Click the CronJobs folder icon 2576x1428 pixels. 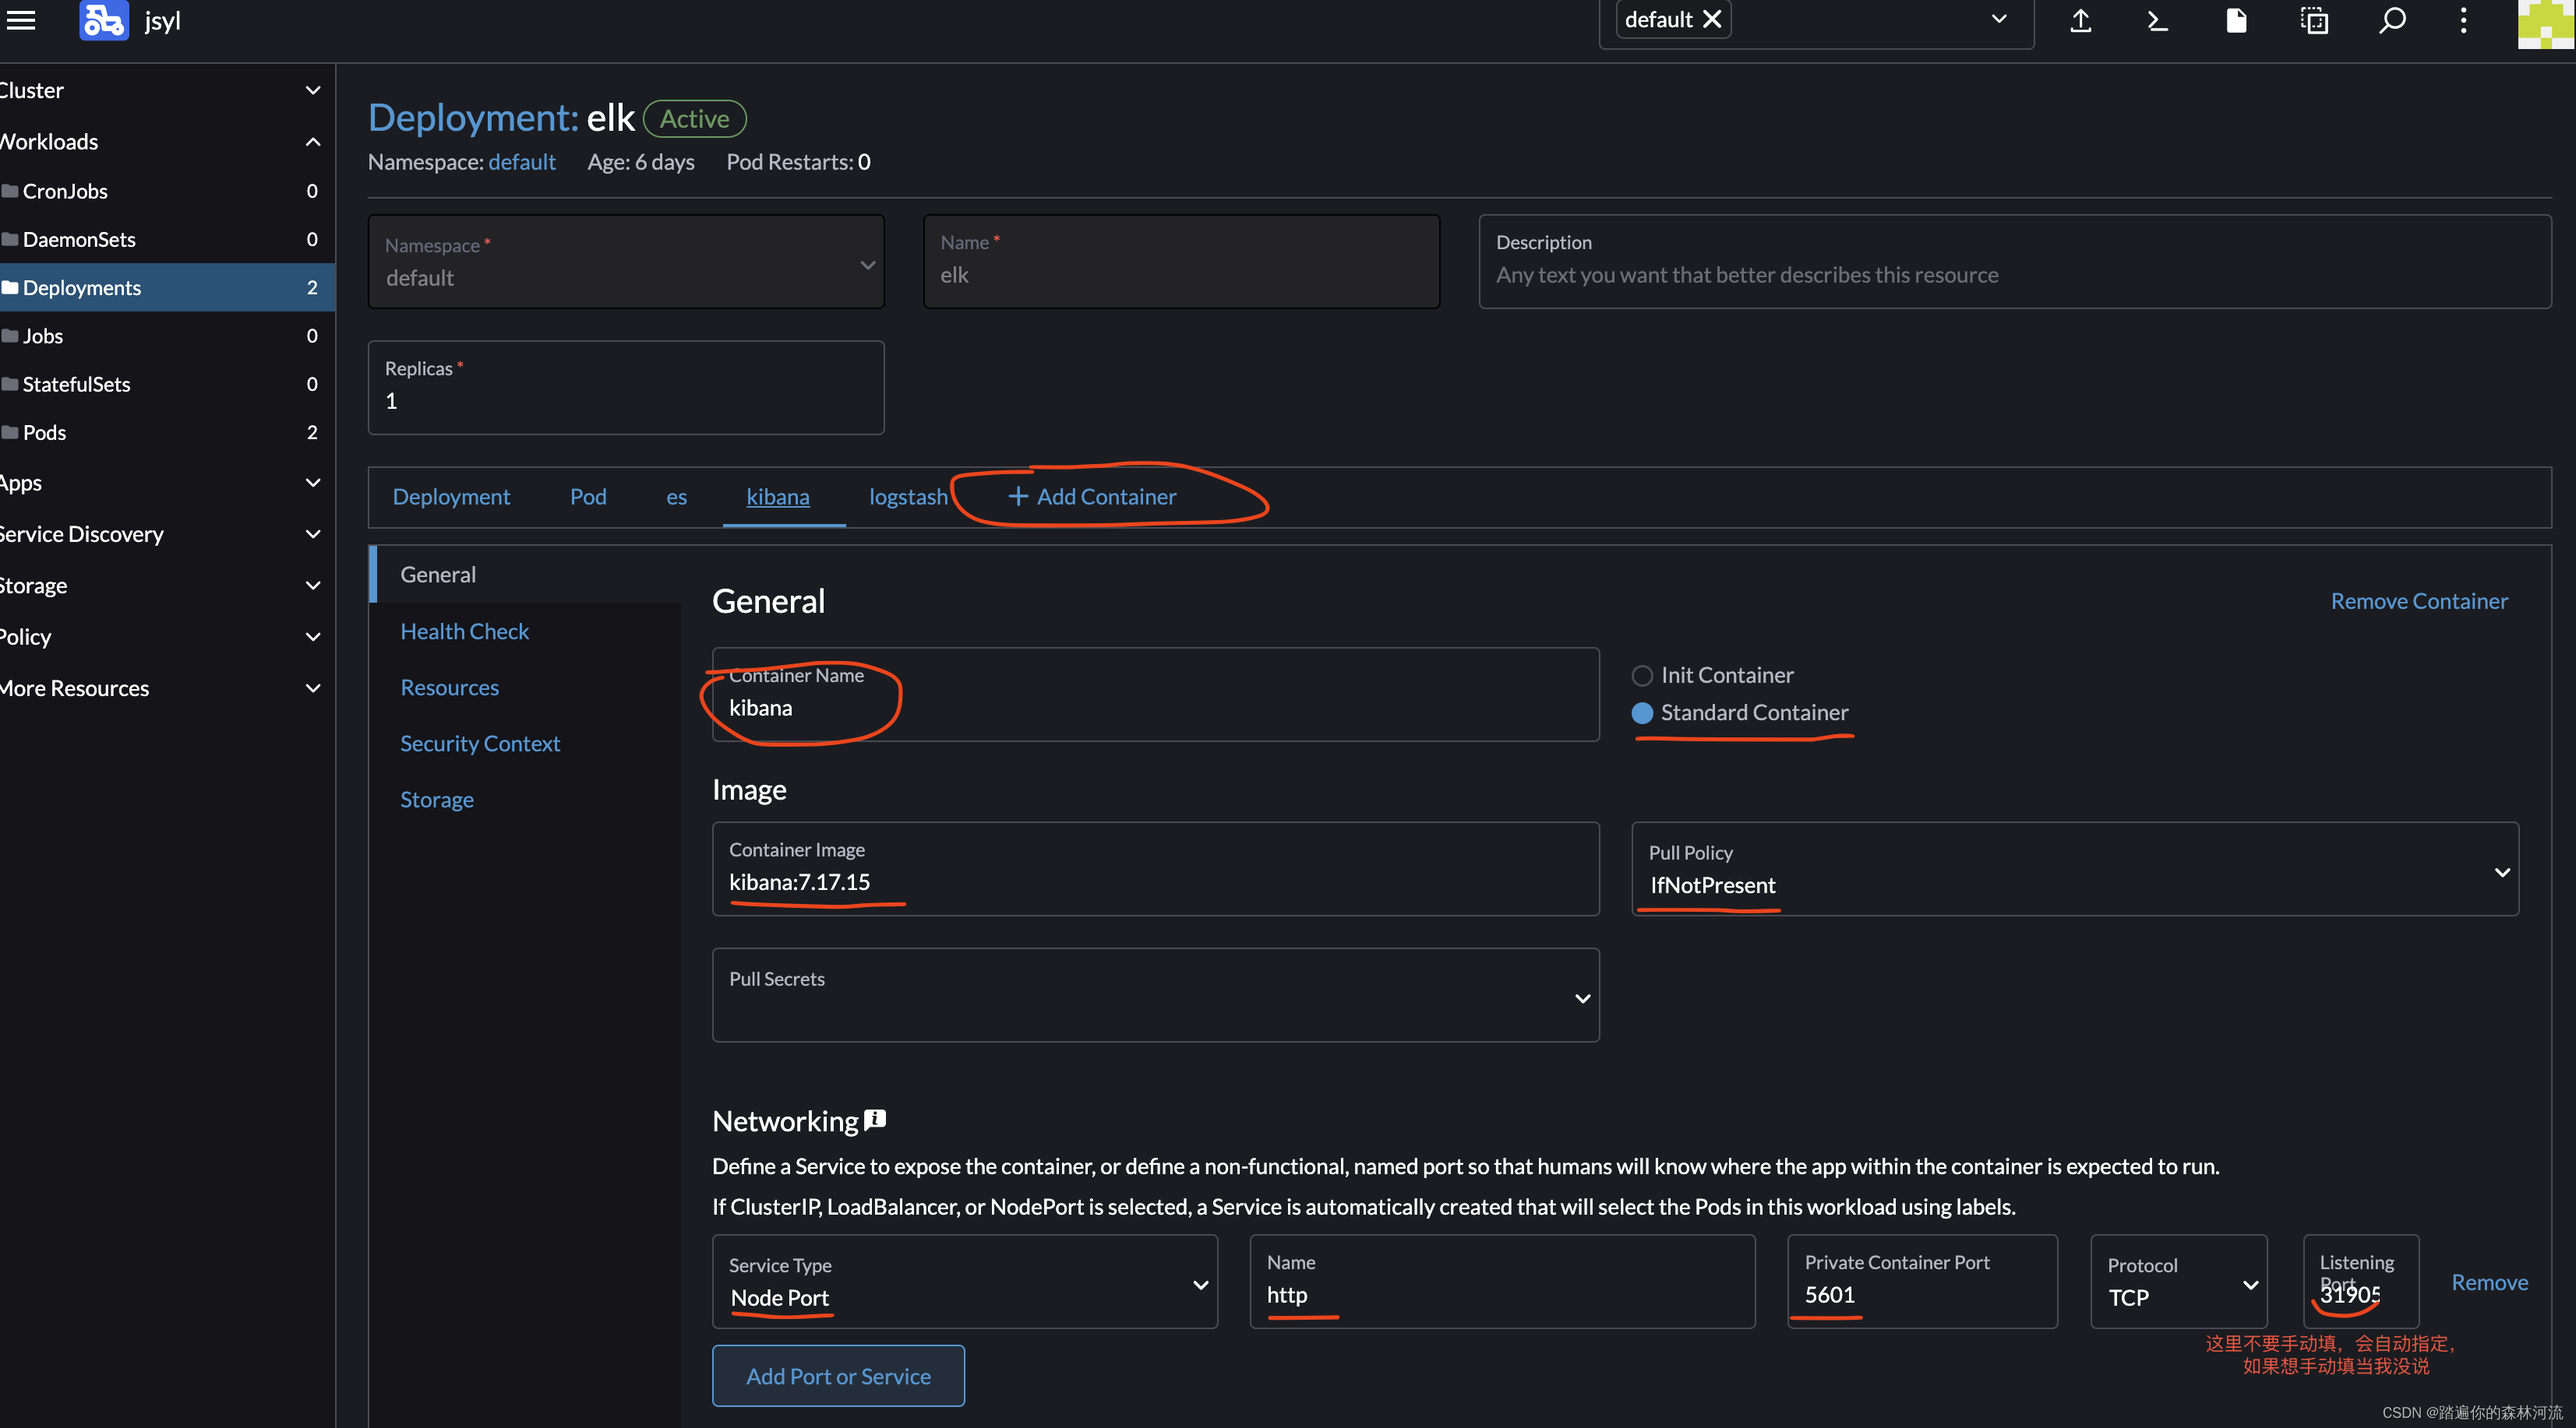10,191
